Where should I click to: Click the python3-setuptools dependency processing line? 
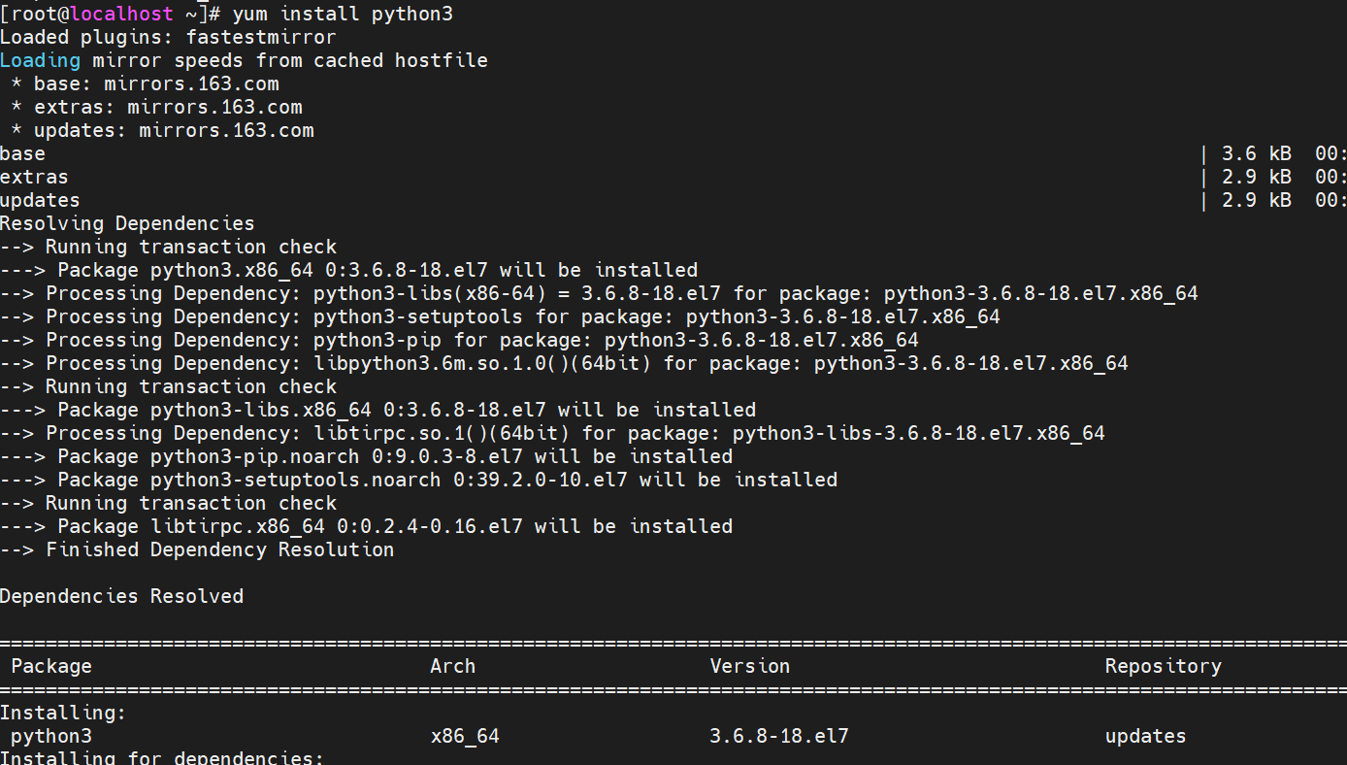[500, 316]
